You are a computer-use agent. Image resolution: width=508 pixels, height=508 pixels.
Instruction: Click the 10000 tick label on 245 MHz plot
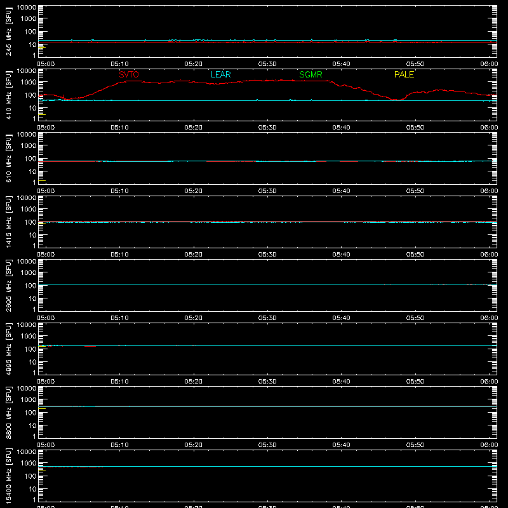(x=27, y=8)
